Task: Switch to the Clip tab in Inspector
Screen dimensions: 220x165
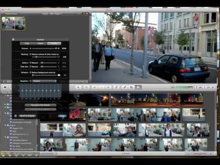Action: [x=27, y=44]
